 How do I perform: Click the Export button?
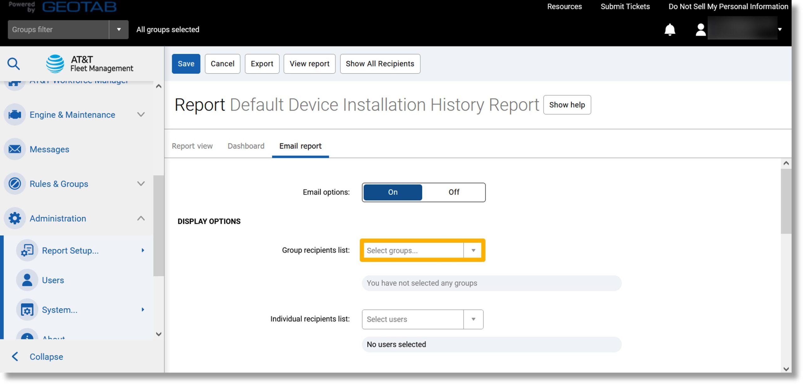point(262,64)
